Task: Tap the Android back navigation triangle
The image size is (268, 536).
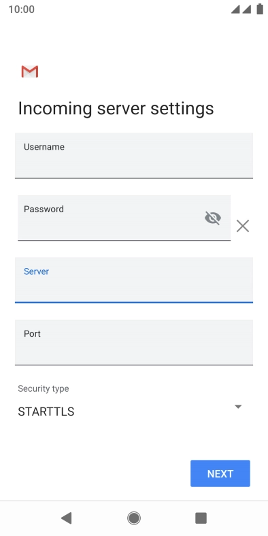Action: pyautogui.click(x=66, y=518)
